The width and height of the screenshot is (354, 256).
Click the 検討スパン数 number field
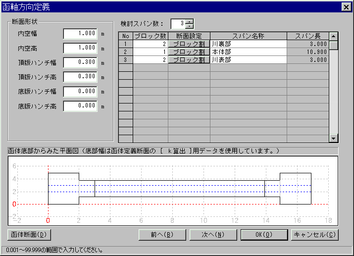(178, 24)
